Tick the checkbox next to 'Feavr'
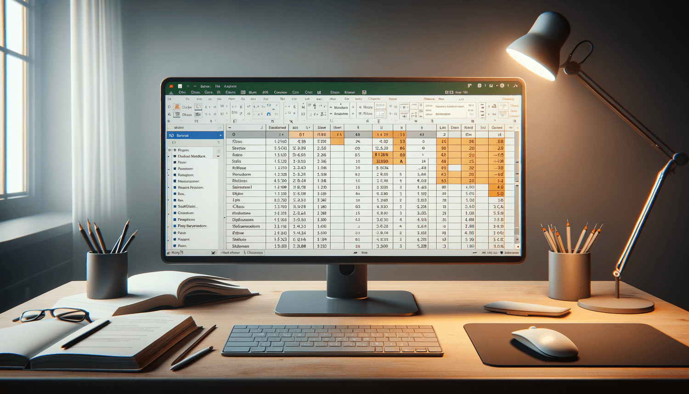 [175, 162]
